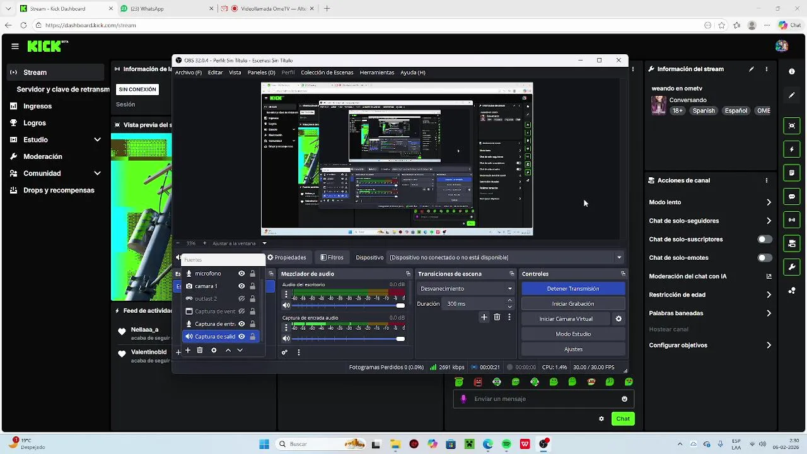Screen dimensions: 807x454
Task: Remove scene transition with trash icon
Action: pyautogui.click(x=497, y=317)
